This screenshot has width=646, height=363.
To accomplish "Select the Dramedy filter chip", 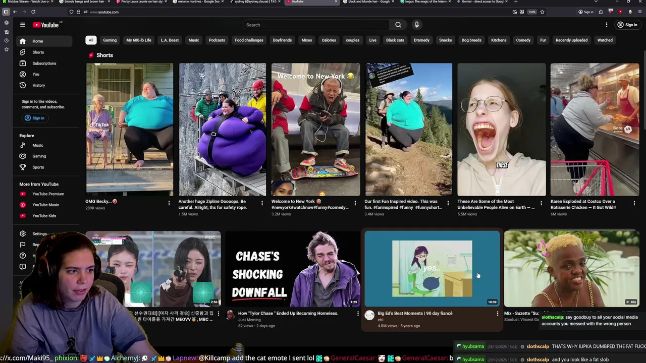I will [x=421, y=40].
